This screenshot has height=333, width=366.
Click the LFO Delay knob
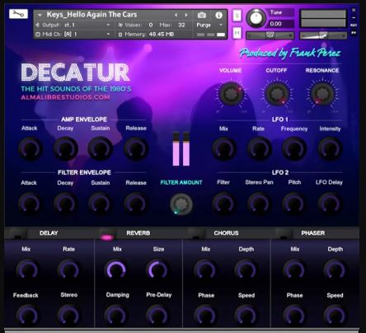tap(330, 204)
